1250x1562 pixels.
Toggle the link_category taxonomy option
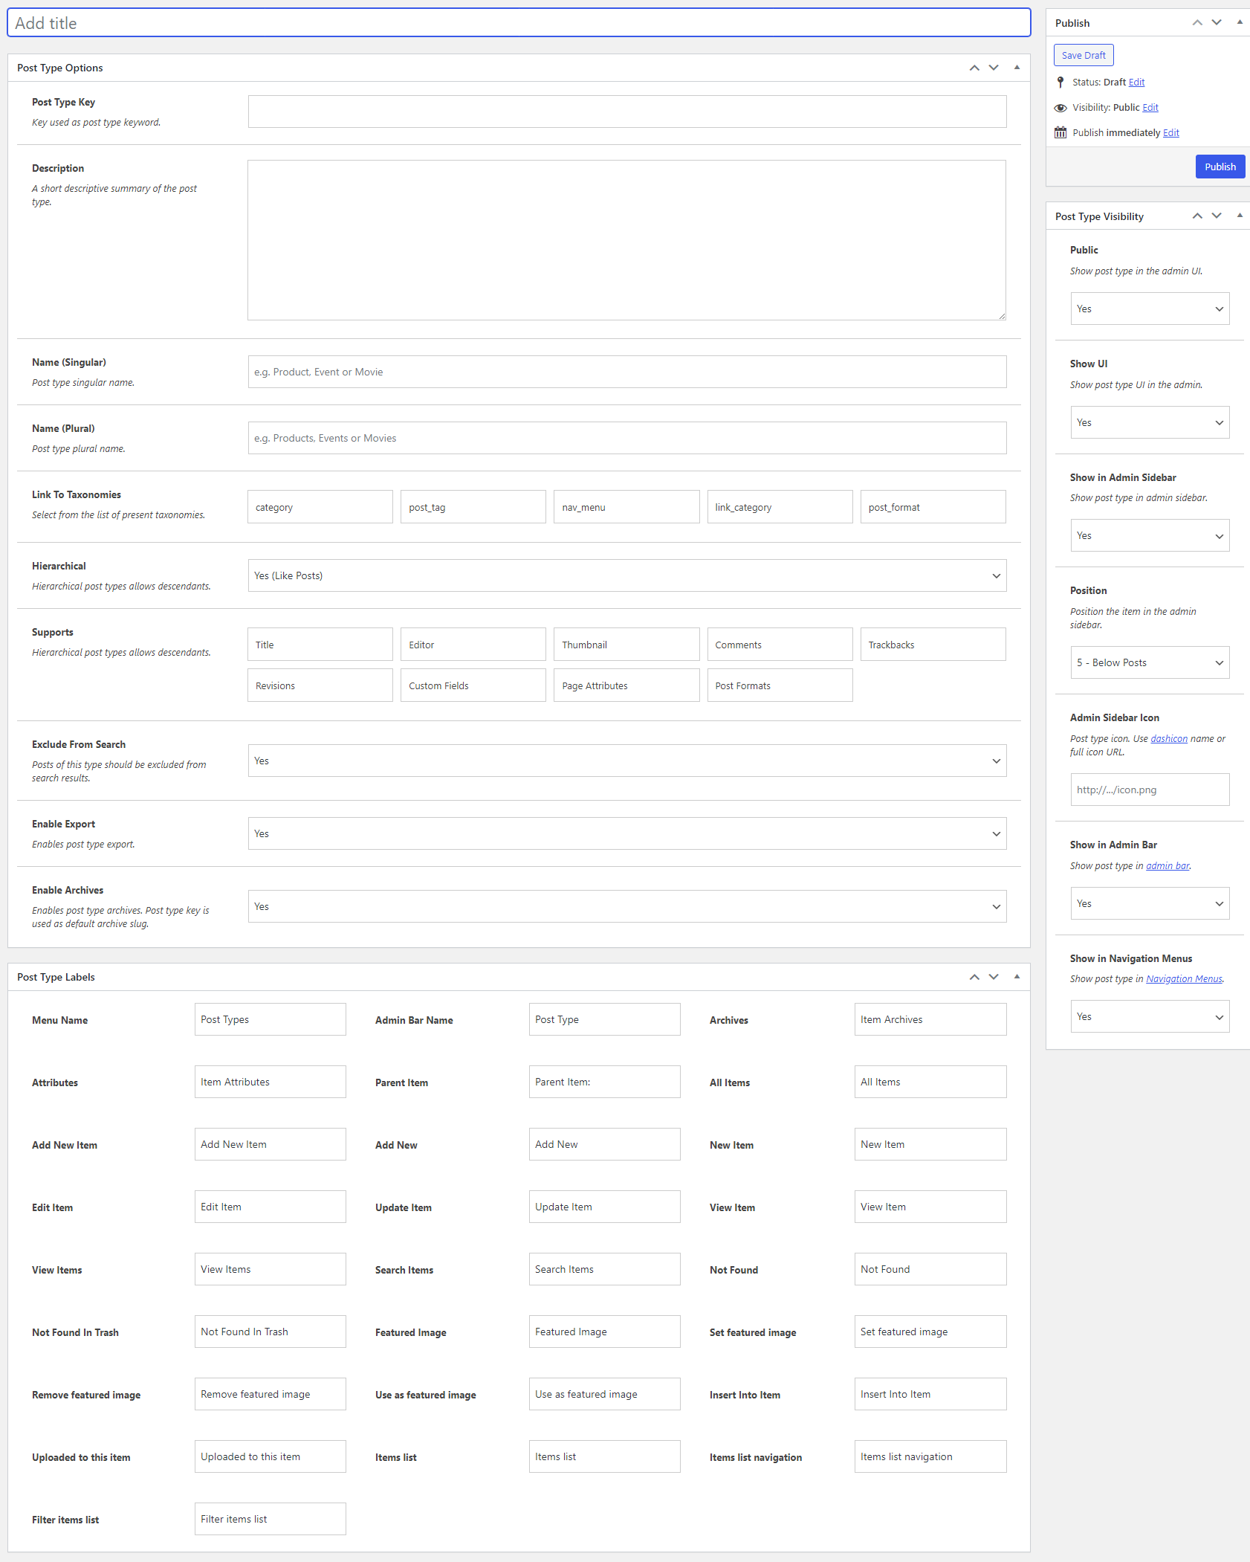pyautogui.click(x=780, y=507)
